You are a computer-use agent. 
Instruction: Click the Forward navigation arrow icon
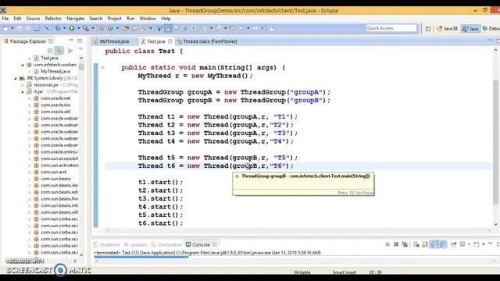255,28
